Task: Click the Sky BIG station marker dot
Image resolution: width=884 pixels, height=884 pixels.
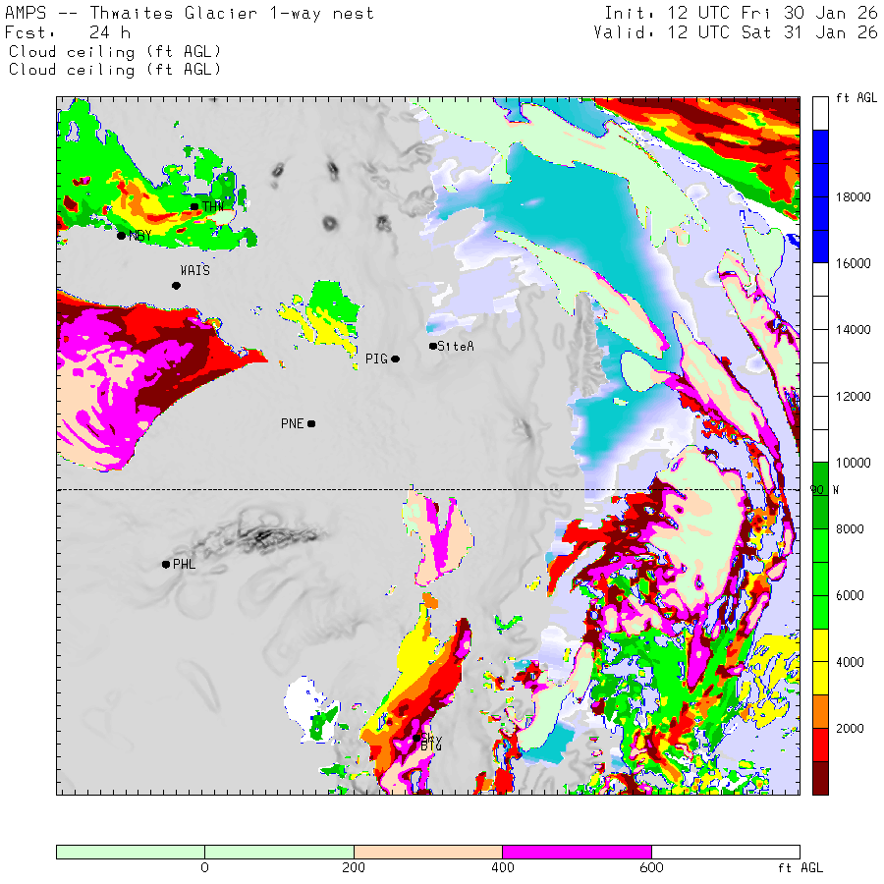Action: (416, 738)
